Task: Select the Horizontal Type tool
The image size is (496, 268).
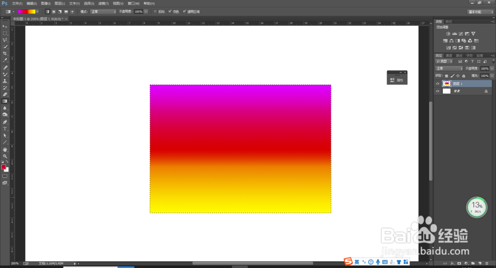Action: 5,129
